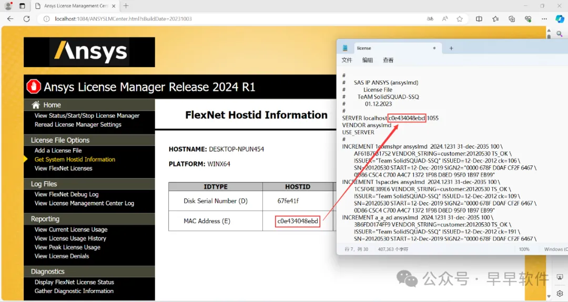This screenshot has width=568, height=302.
Task: Click the Home house icon
Action: tap(36, 105)
